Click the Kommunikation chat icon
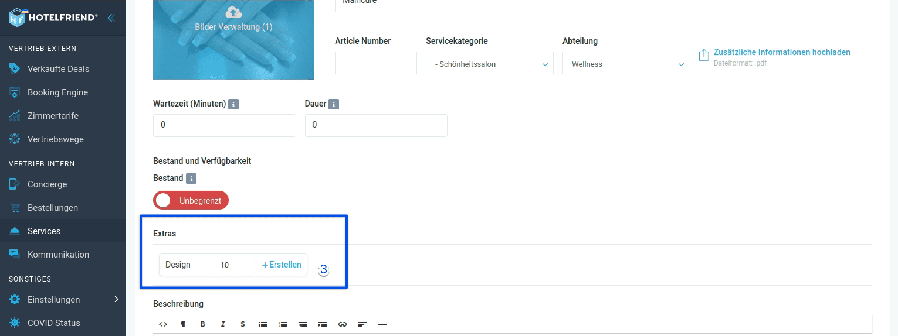 15,255
